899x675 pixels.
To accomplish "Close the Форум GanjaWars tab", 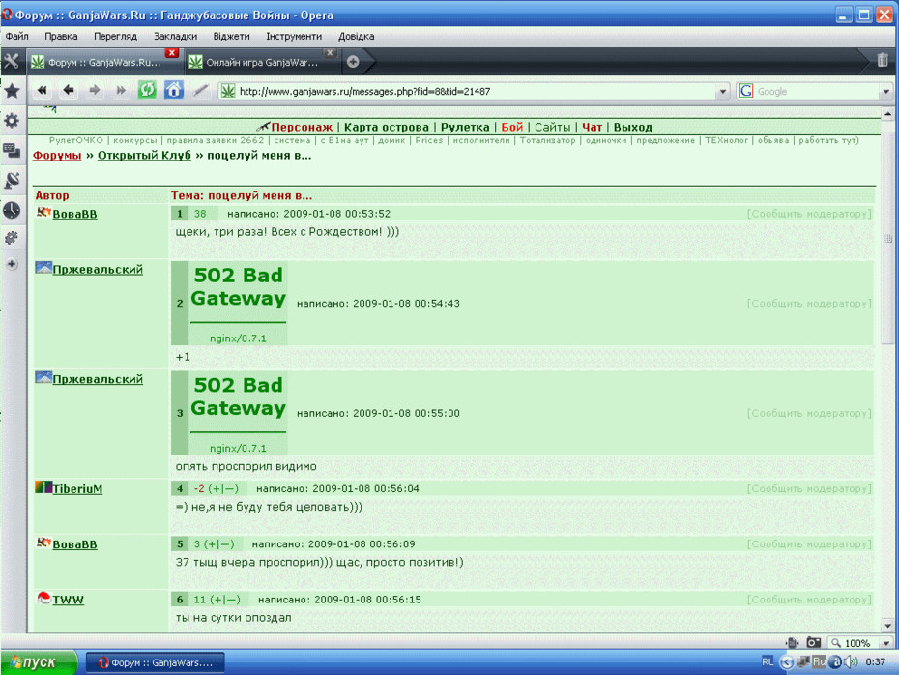I will (x=171, y=53).
